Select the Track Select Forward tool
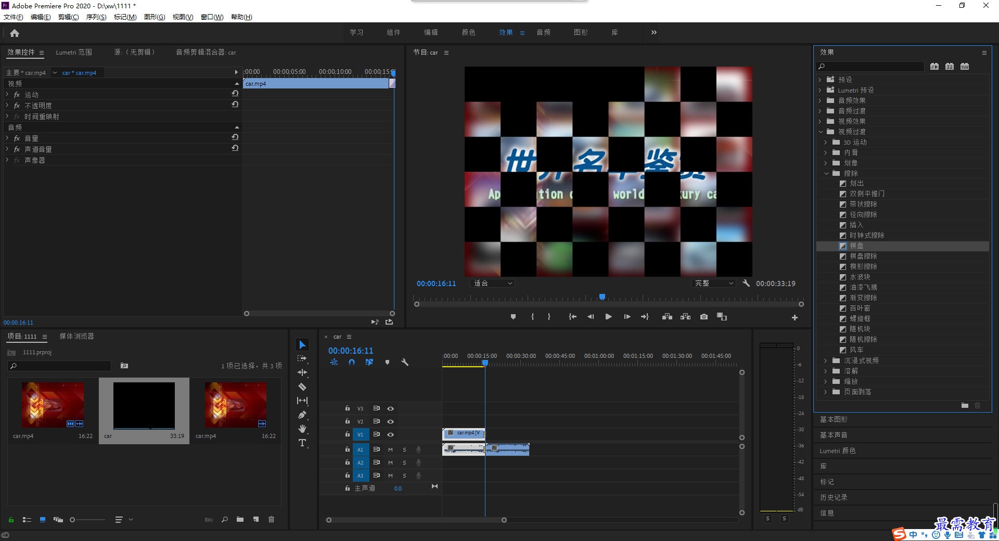The image size is (999, 541). (x=302, y=358)
